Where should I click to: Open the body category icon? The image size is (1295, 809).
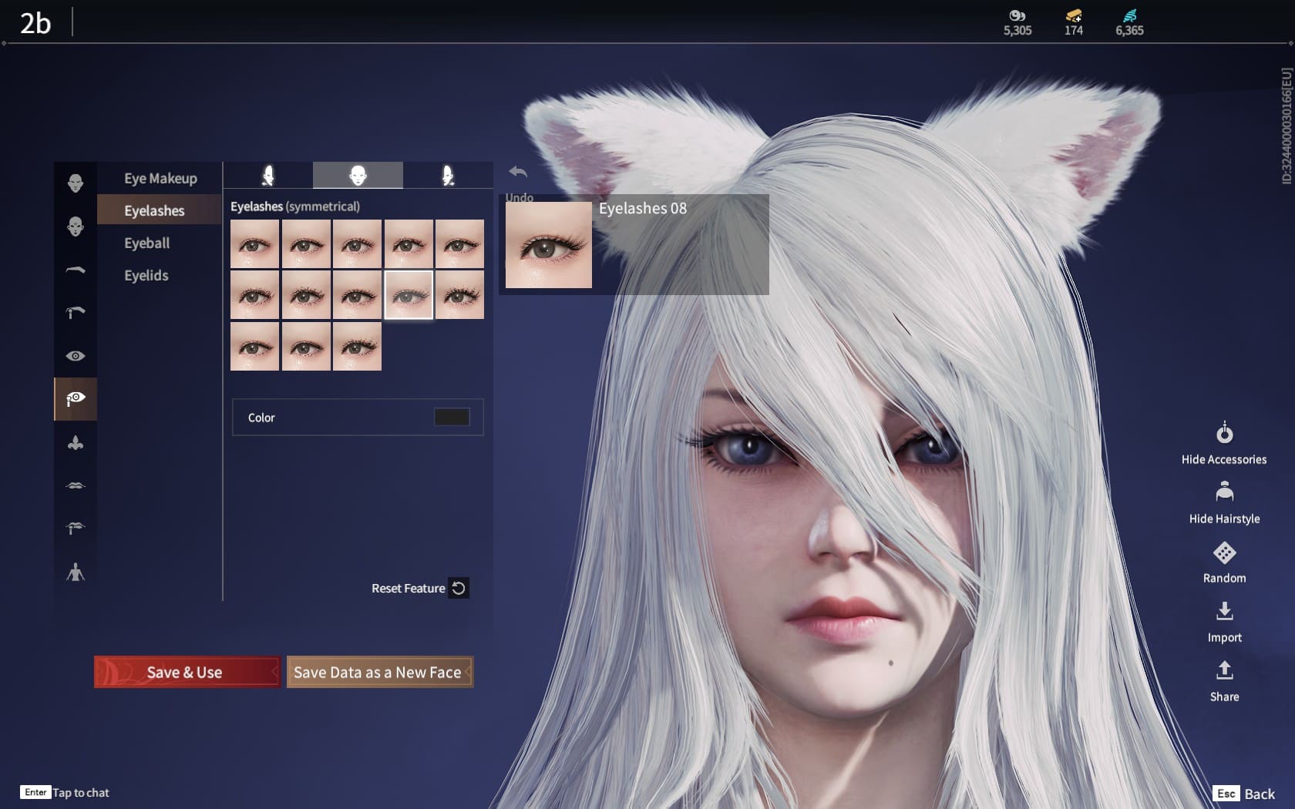tap(76, 572)
